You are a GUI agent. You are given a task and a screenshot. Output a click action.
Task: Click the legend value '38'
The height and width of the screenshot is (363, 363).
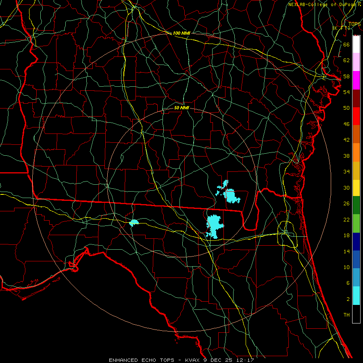click(x=346, y=156)
